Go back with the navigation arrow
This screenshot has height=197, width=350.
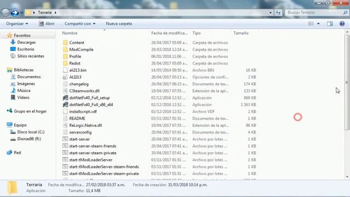[5, 13]
